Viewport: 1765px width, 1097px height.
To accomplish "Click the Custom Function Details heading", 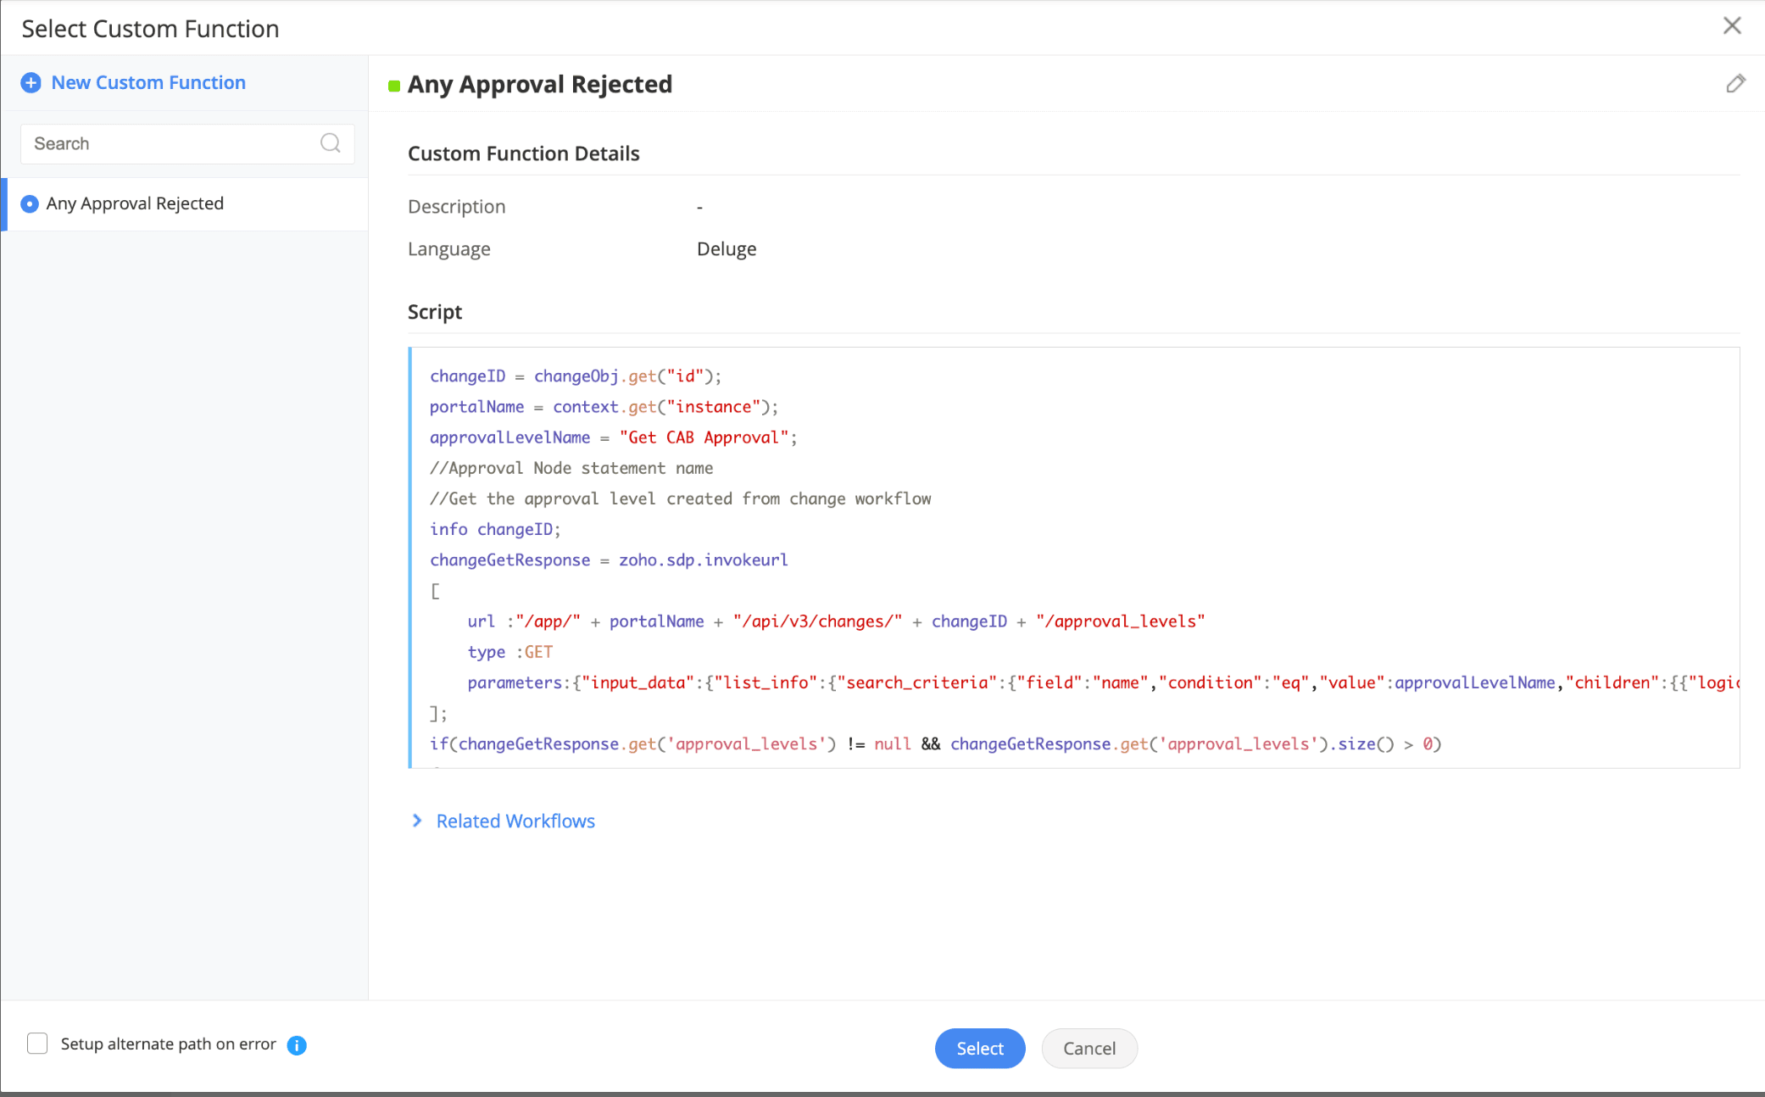I will click(x=523, y=153).
